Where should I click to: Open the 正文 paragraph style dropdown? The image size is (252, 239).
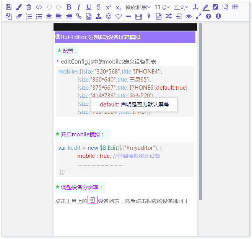click(x=181, y=7)
